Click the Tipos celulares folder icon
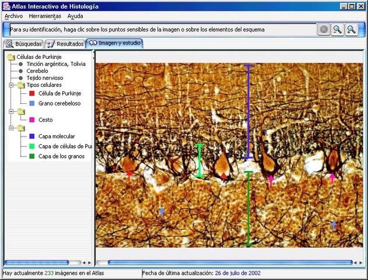The height and width of the screenshot is (280, 368). pyautogui.click(x=21, y=85)
